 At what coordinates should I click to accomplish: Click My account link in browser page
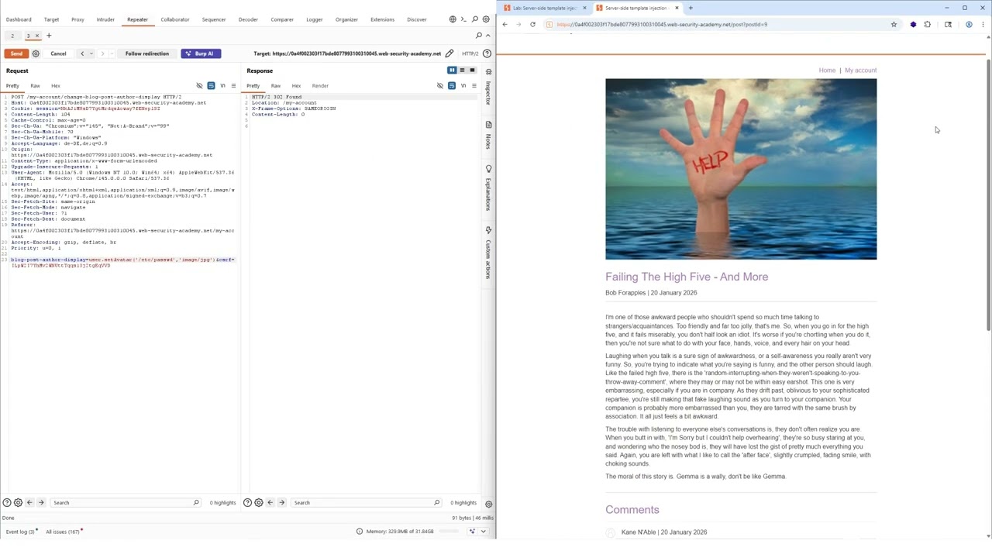860,71
